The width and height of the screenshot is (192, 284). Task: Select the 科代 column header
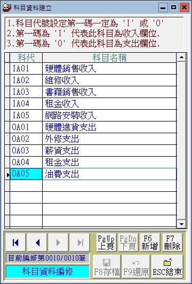[26, 58]
